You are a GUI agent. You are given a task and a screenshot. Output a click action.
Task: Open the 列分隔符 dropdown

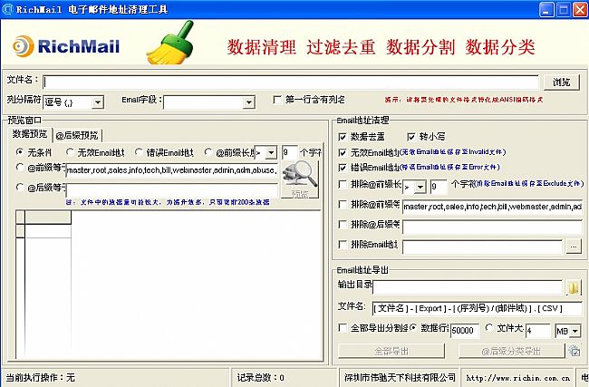coord(97,102)
